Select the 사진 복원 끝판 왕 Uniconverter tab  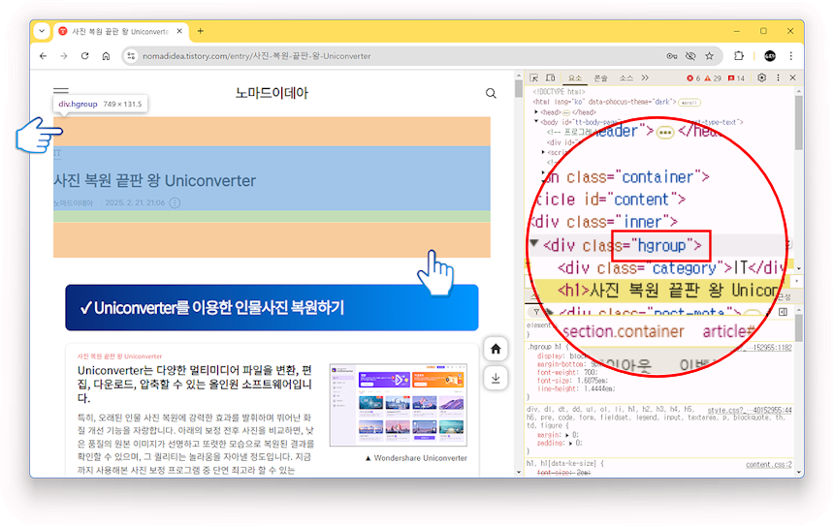coord(120,31)
